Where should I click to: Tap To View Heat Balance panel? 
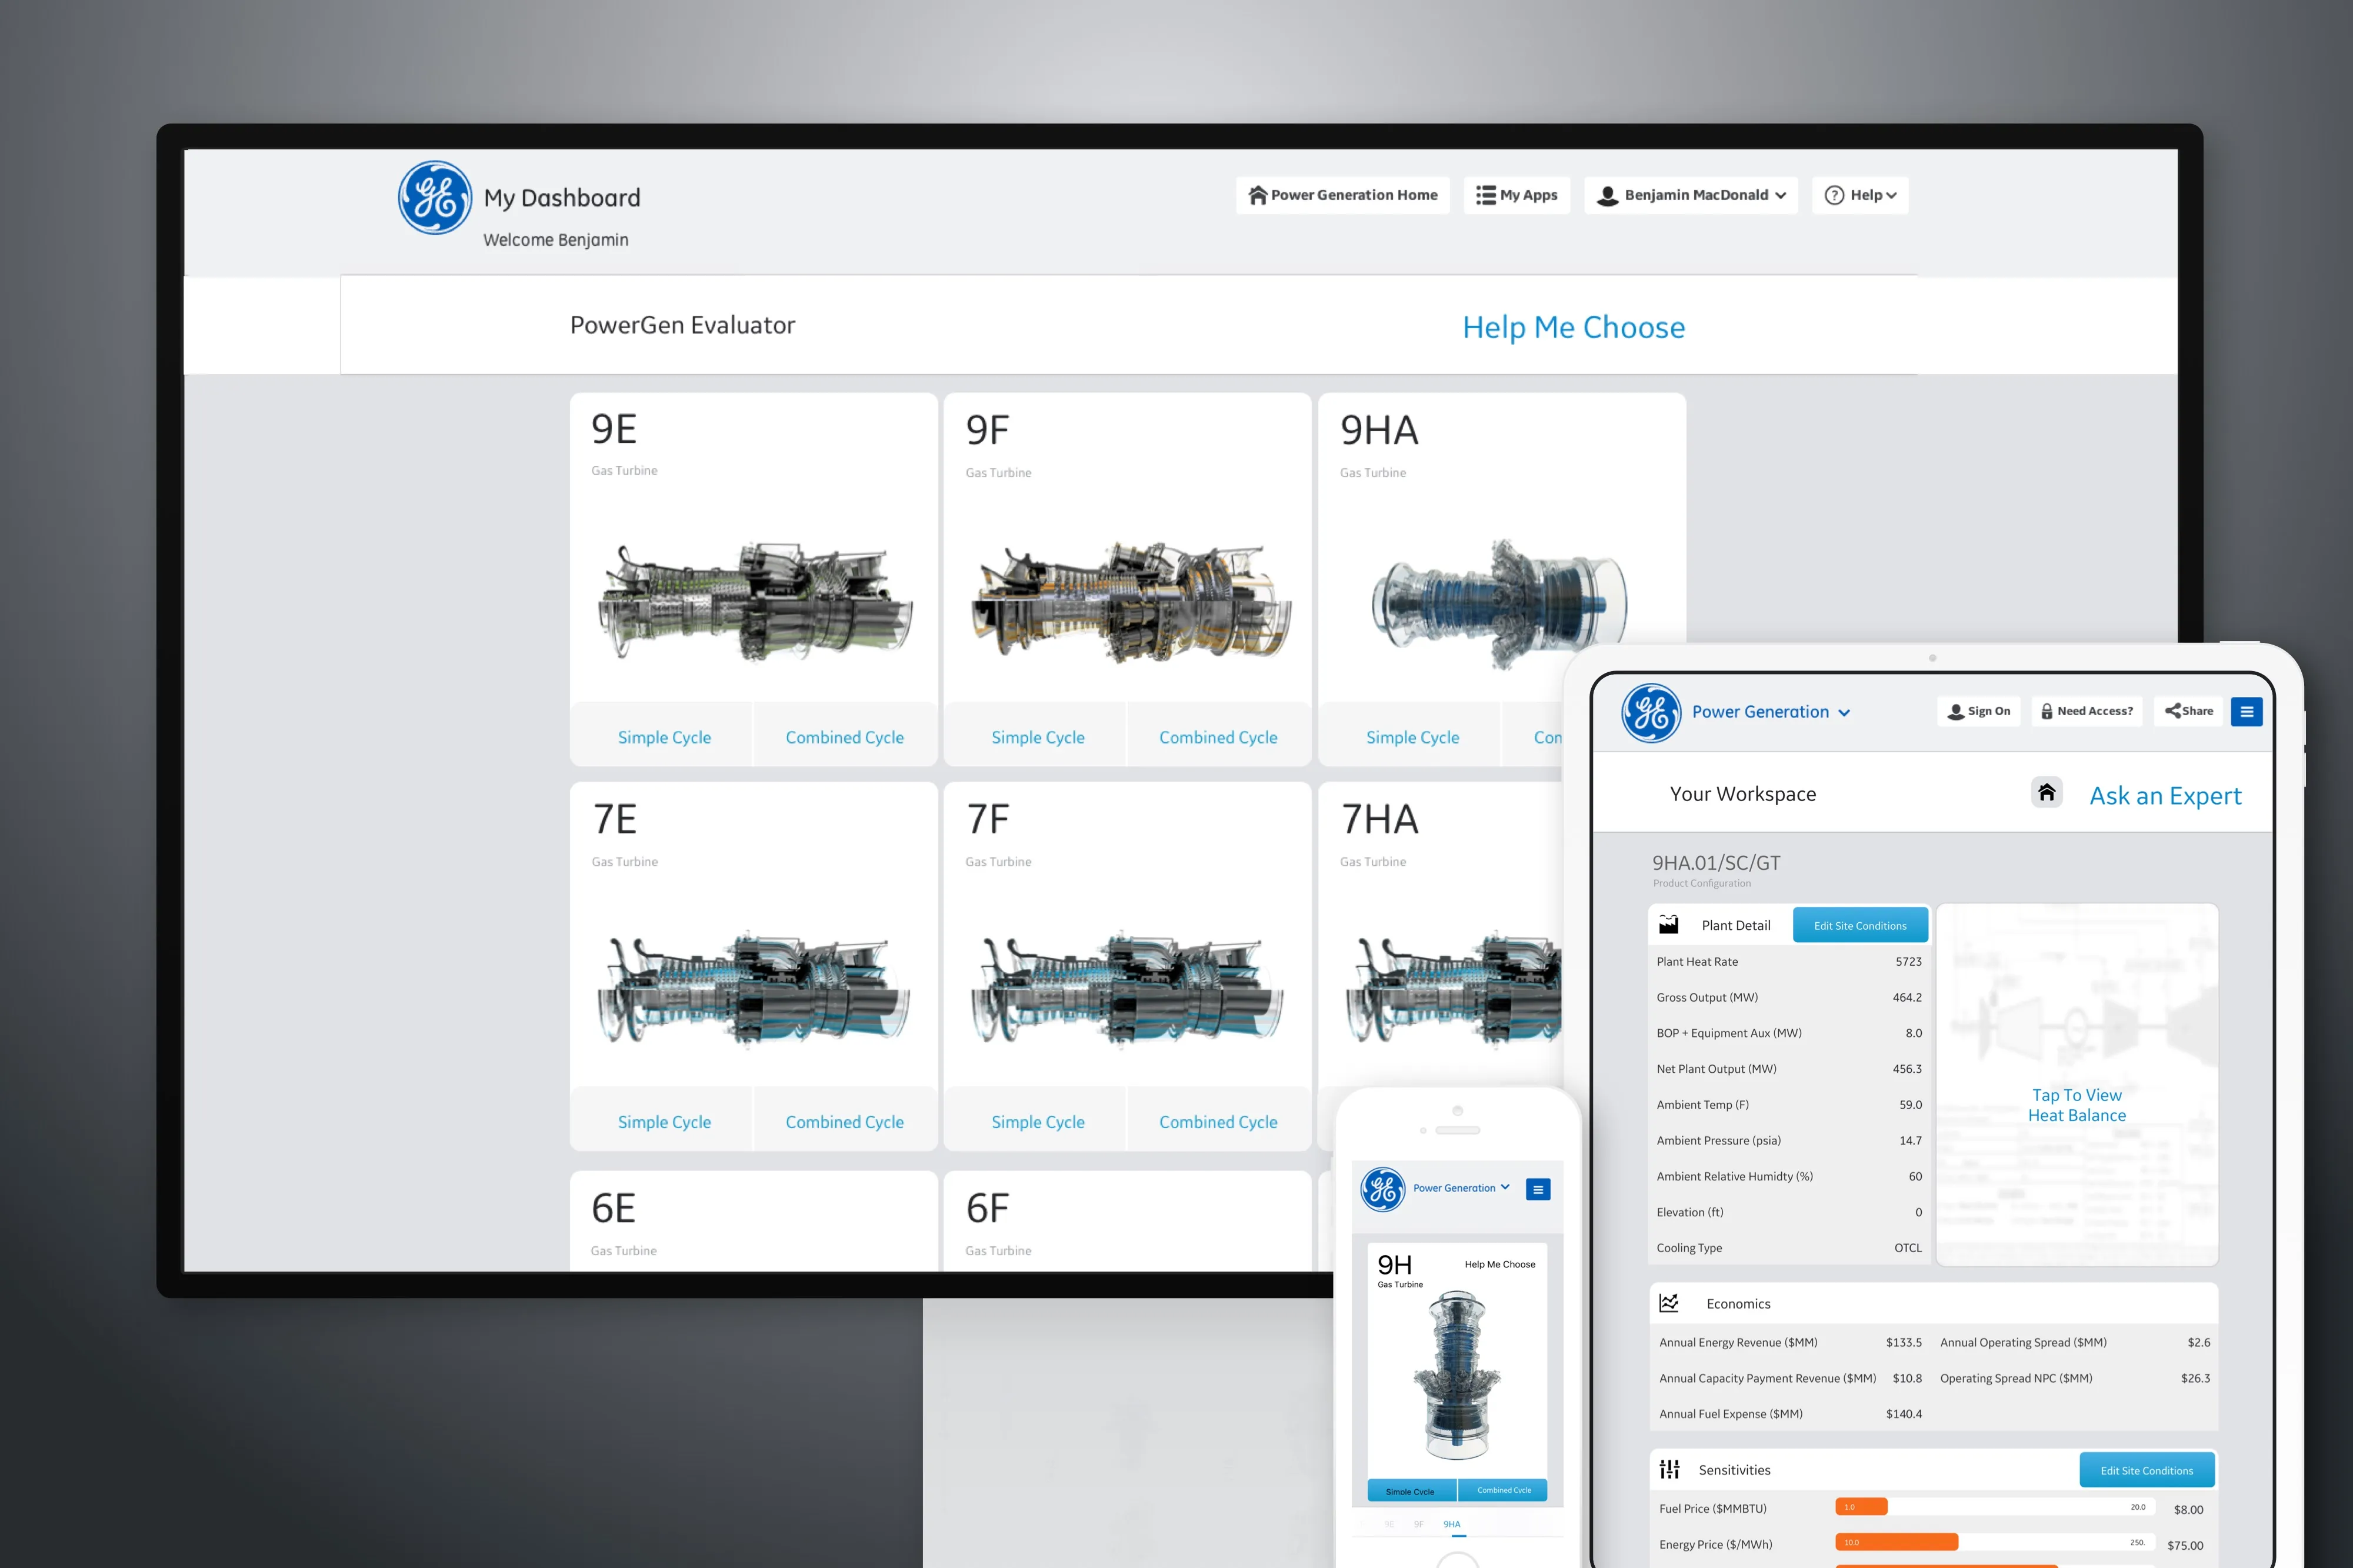point(2077,1085)
